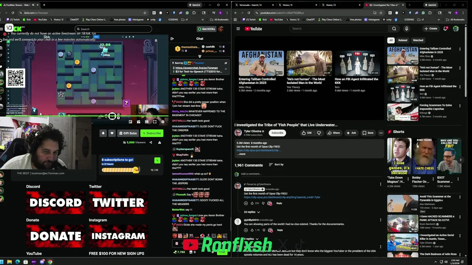Select Related filter chip
The width and height of the screenshot is (472, 265).
[403, 40]
